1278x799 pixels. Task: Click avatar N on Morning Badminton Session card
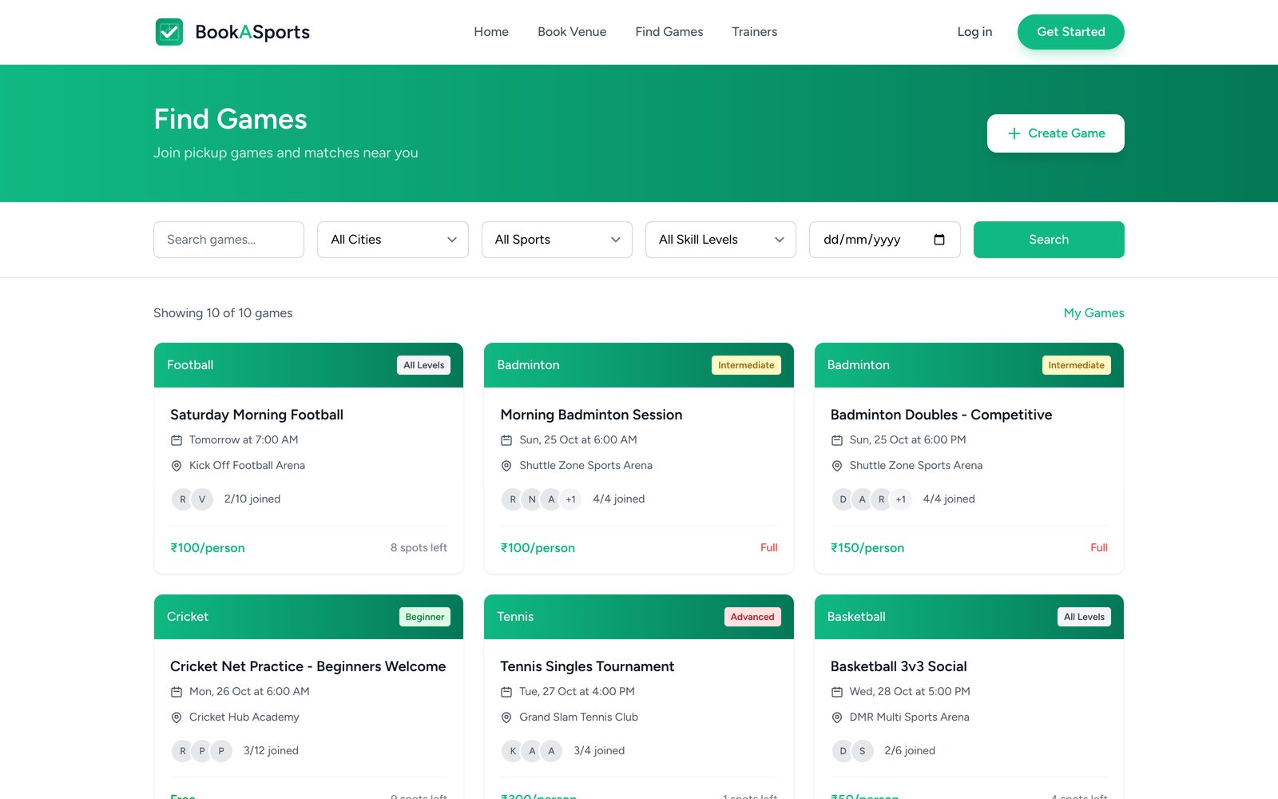tap(532, 499)
